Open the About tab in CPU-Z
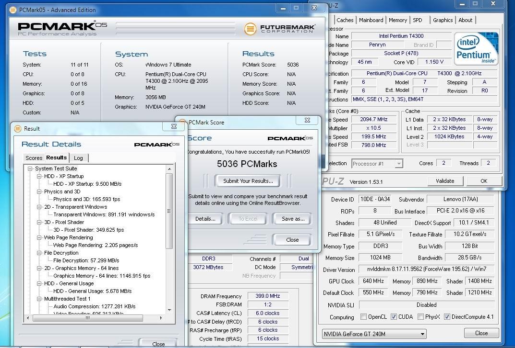 pyautogui.click(x=466, y=20)
